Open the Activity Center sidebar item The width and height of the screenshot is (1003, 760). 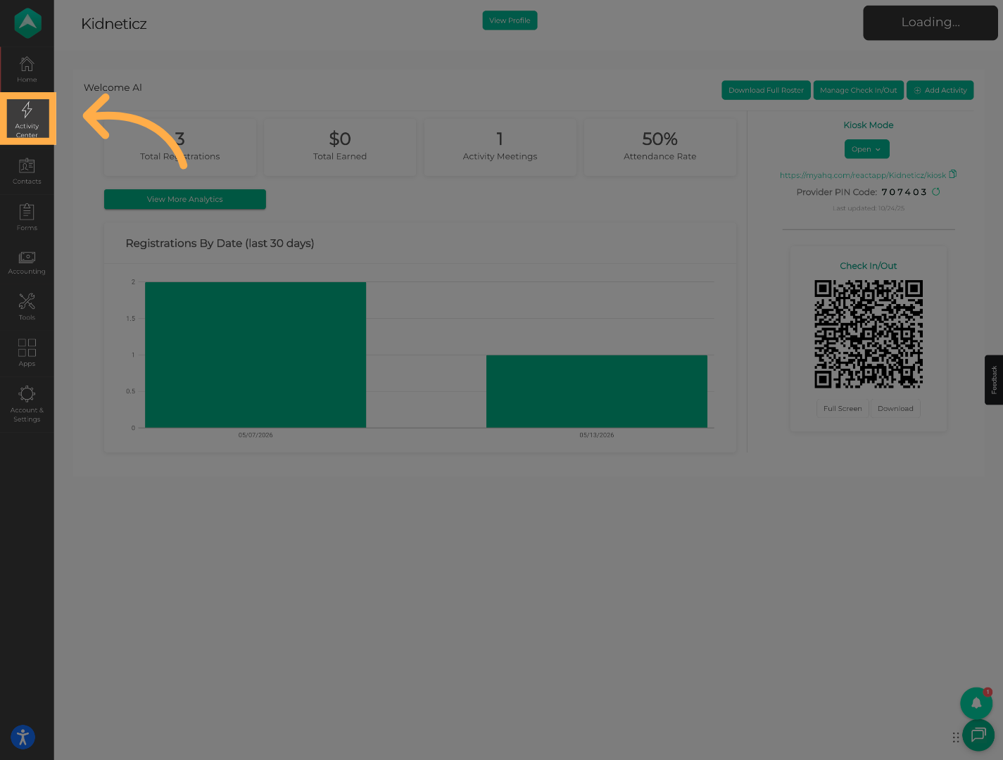pyautogui.click(x=27, y=119)
